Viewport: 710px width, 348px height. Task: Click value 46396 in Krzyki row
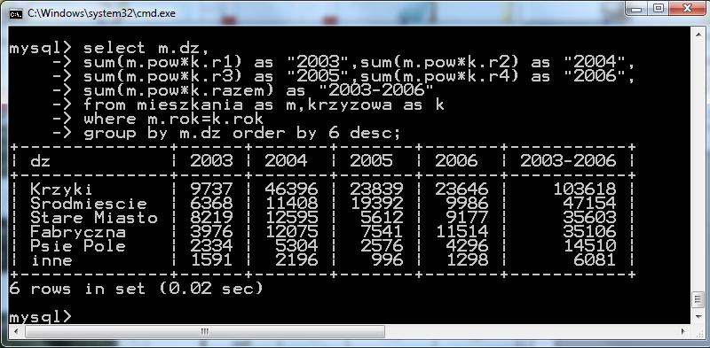[292, 189]
